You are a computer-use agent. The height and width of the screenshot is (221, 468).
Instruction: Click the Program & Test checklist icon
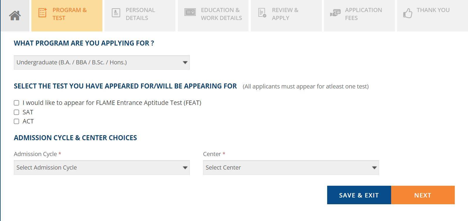coord(43,13)
